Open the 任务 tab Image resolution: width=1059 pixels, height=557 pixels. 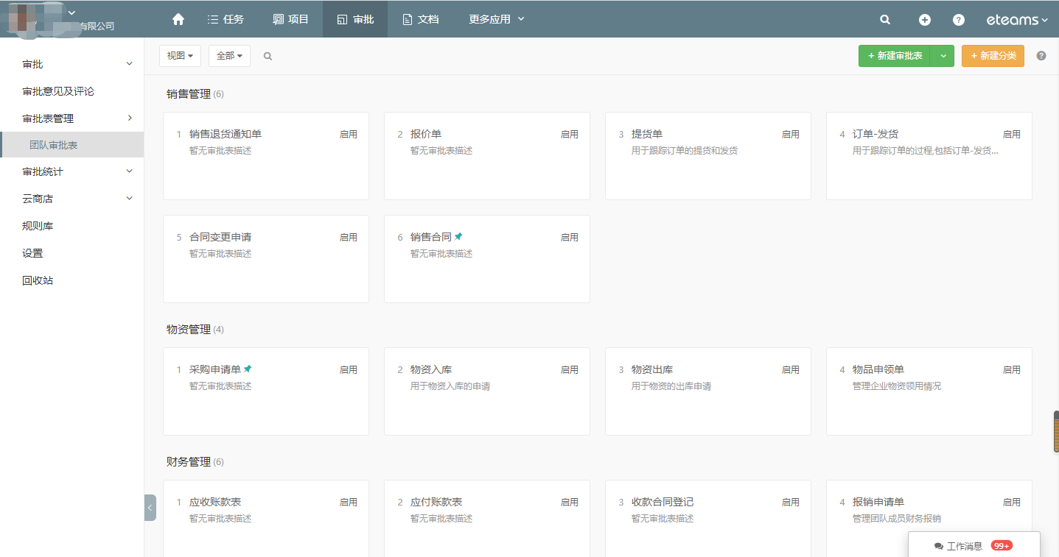226,19
